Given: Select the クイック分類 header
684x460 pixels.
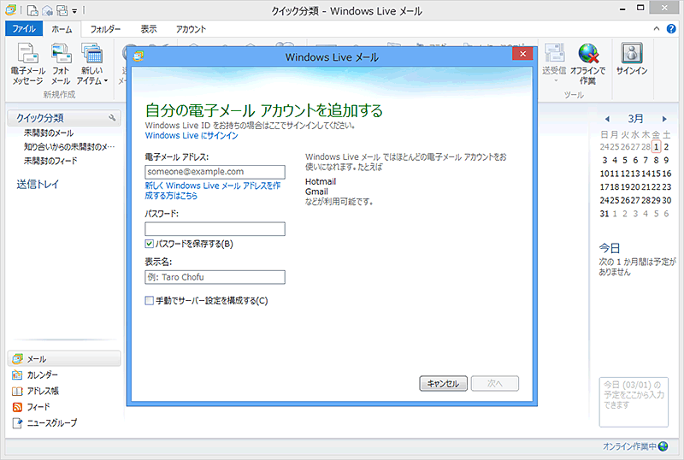Looking at the screenshot, I should [64, 118].
